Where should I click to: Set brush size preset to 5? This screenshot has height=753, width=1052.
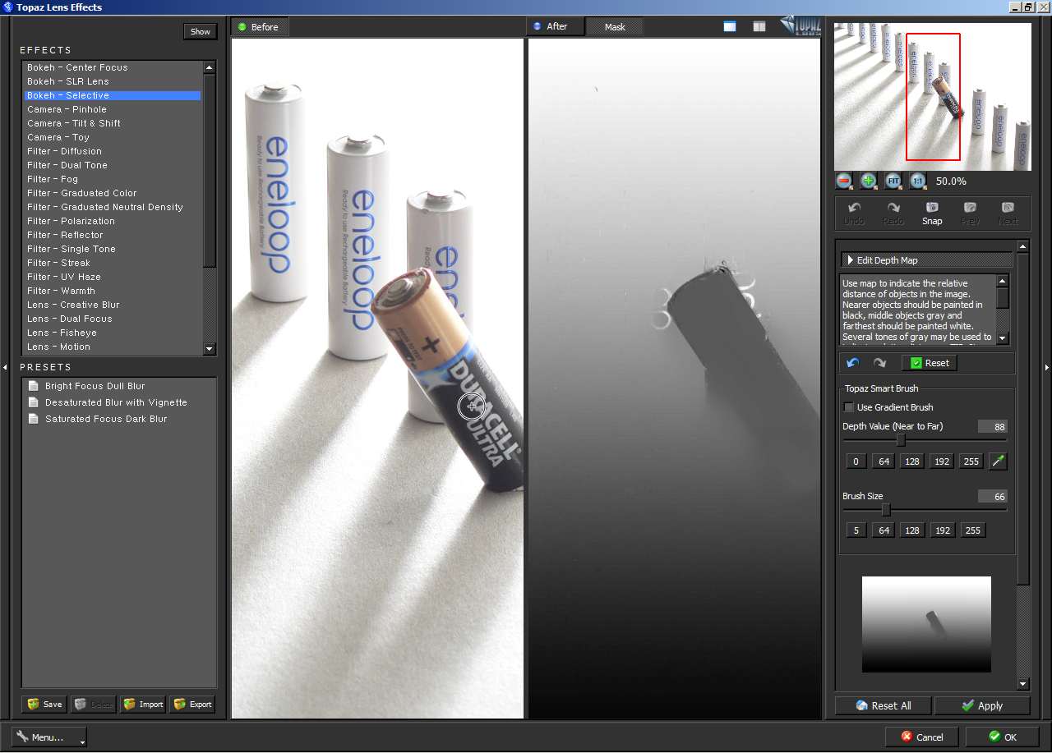click(x=856, y=530)
